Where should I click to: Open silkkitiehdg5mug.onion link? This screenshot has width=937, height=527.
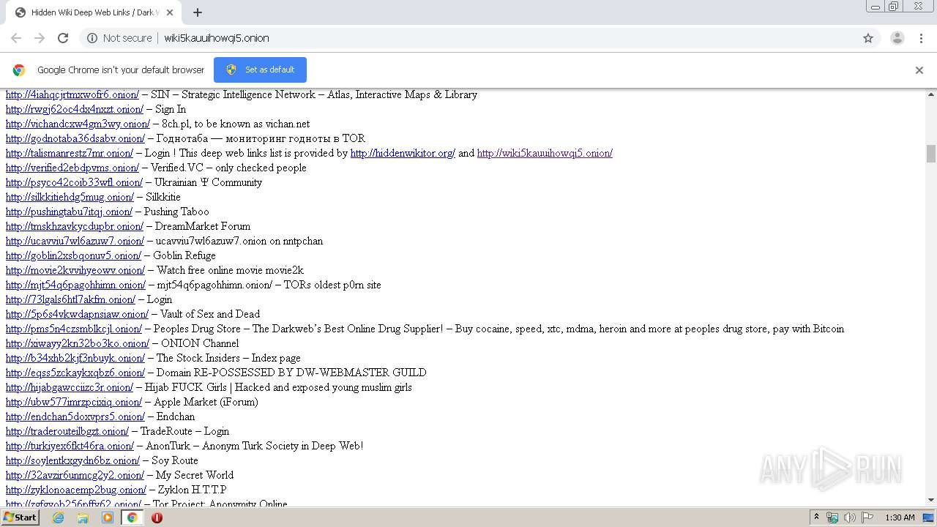tap(70, 197)
